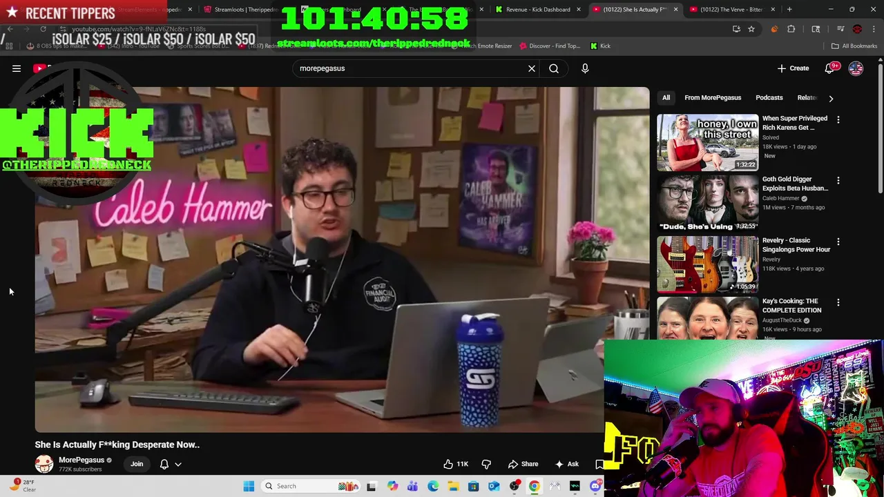
Task: Open Revelry channel name in sidebar
Action: [x=771, y=260]
